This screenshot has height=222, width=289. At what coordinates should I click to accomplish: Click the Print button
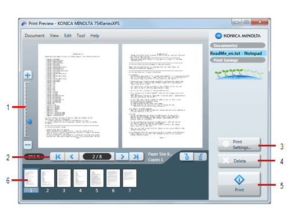pos(239,184)
